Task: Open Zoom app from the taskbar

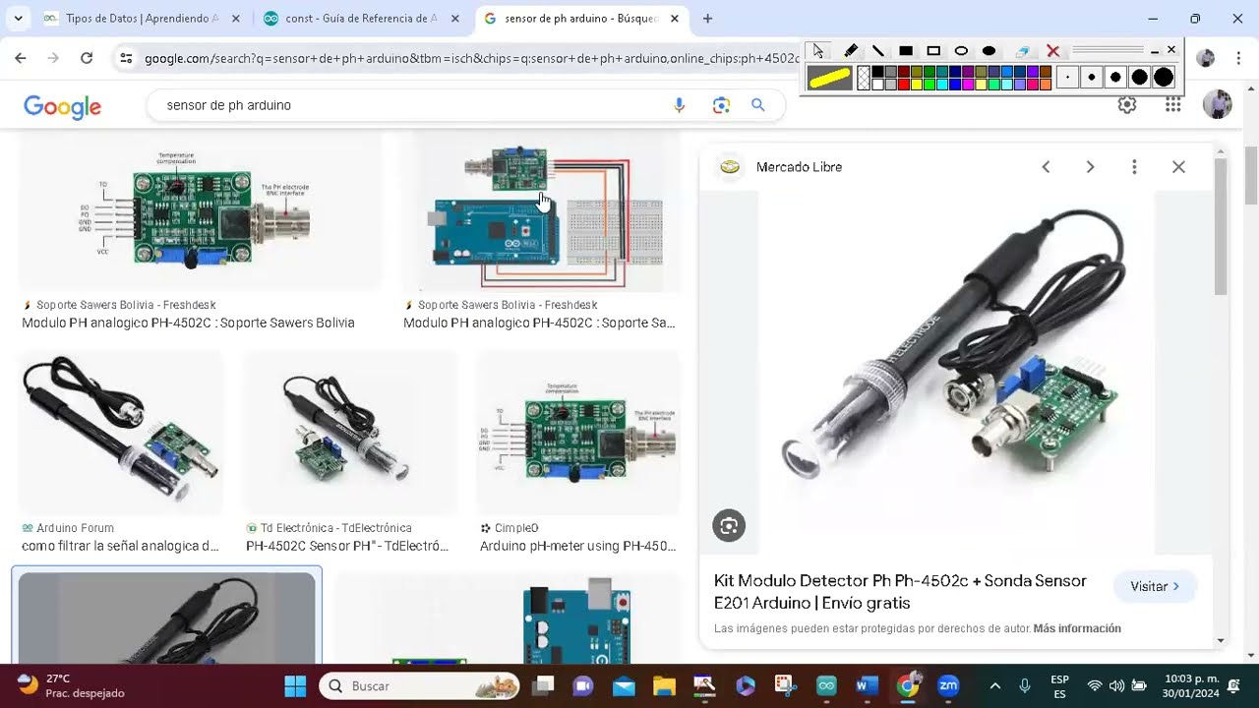Action: 948,685
